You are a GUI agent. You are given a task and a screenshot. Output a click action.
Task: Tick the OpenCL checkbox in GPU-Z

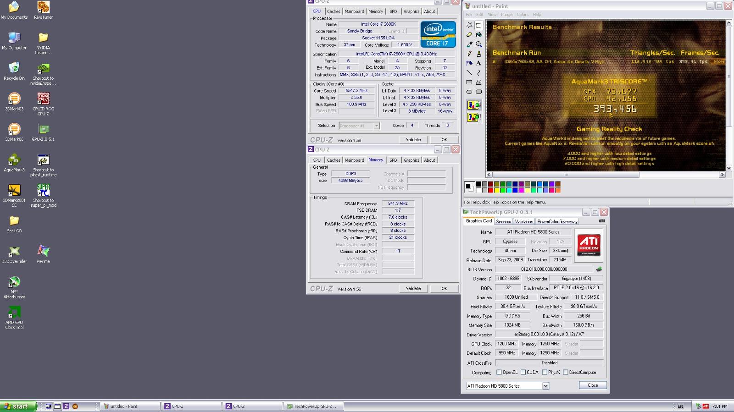tap(499, 372)
